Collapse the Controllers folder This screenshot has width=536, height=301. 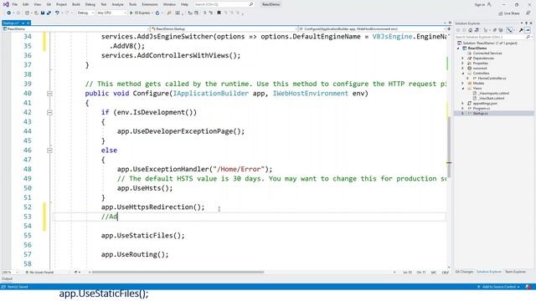click(463, 74)
